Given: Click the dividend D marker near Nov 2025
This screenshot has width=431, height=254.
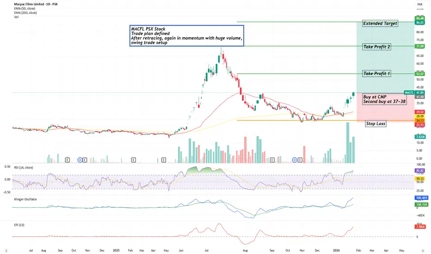Looking at the screenshot, I should (295, 160).
